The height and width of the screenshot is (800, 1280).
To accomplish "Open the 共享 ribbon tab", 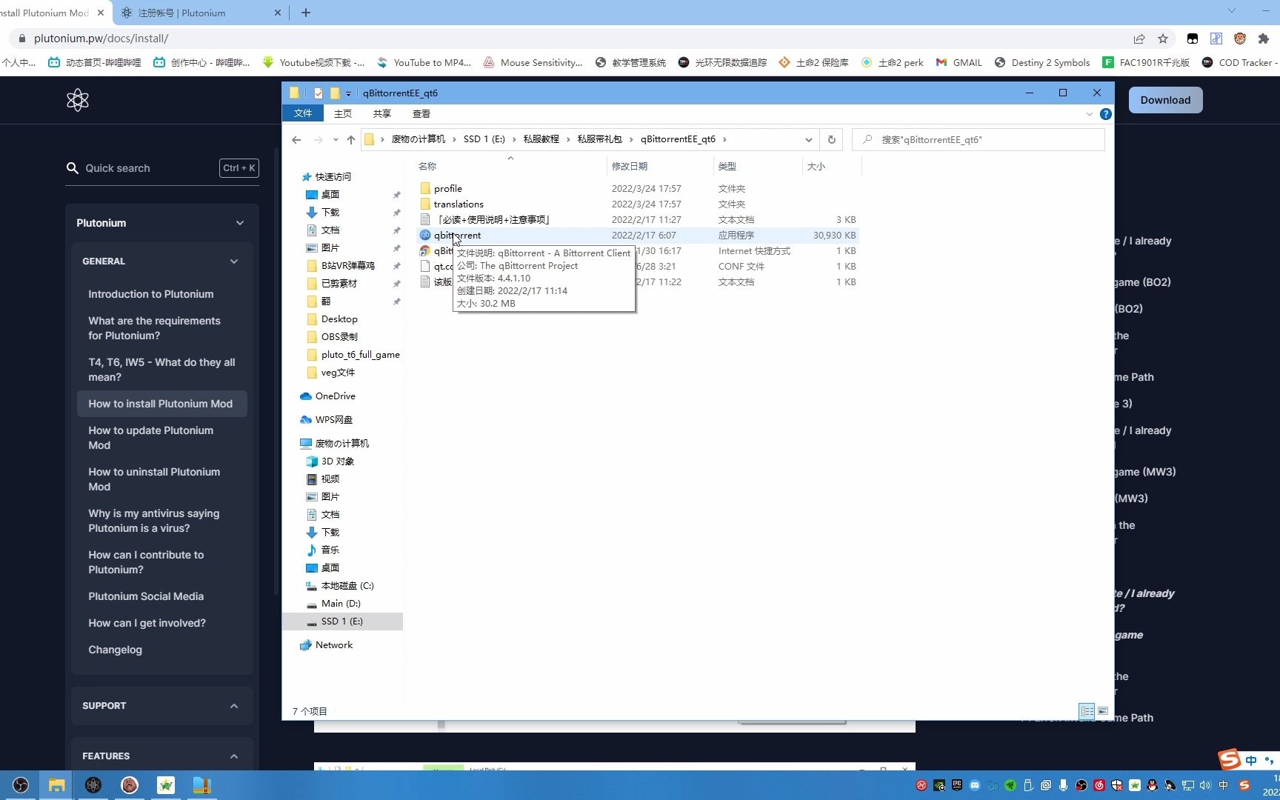I will pos(382,114).
